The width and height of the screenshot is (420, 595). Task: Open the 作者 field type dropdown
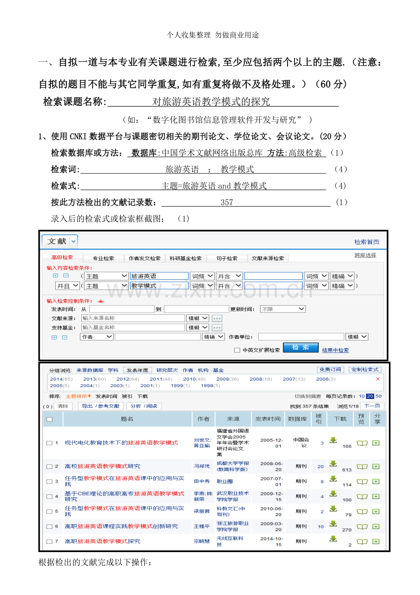[96, 337]
